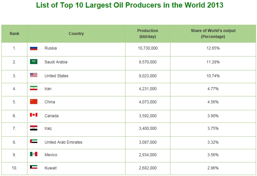Click the page title about Oil Producers
Viewport: 257px width, 176px height.
tap(129, 6)
